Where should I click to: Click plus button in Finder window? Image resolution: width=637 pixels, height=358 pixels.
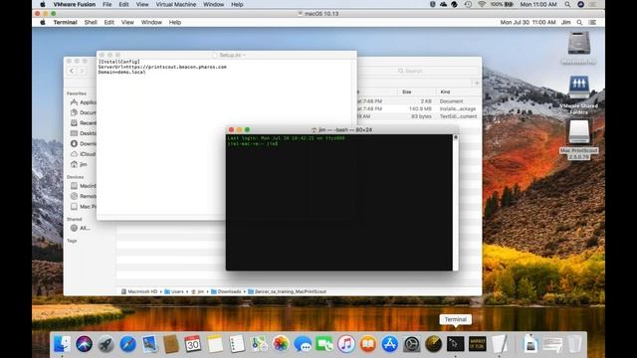click(x=477, y=83)
